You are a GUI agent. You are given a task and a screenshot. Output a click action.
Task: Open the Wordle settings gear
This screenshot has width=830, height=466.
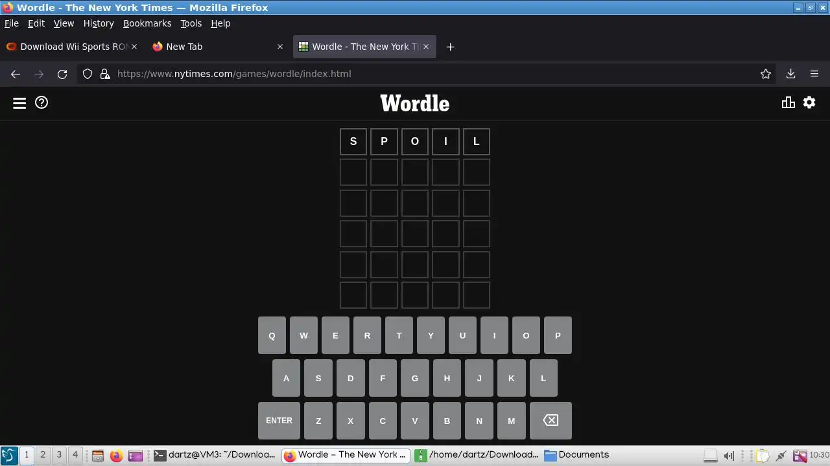pos(809,102)
